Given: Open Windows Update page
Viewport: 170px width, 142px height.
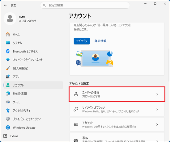Looking at the screenshot, I should (x=33, y=127).
